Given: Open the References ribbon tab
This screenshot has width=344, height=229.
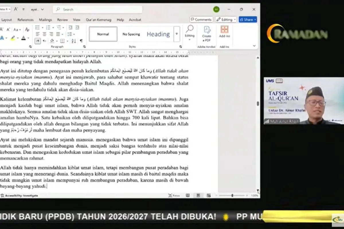Looking at the screenshot, I should point(26,20).
